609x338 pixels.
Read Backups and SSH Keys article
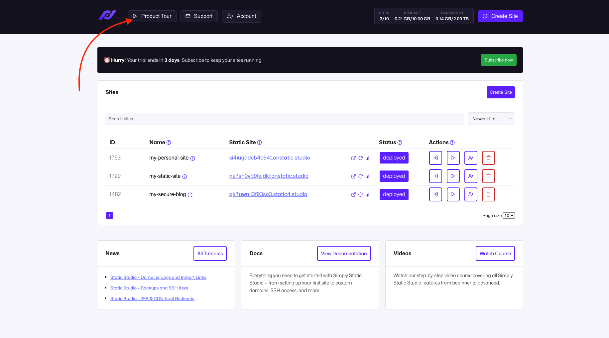click(x=149, y=288)
